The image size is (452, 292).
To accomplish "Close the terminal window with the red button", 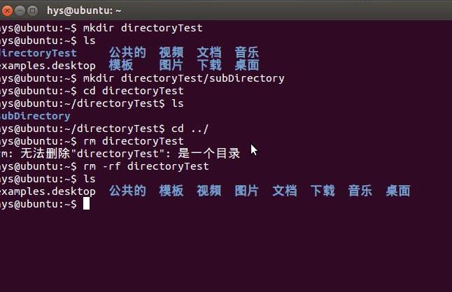I will click(6, 10).
